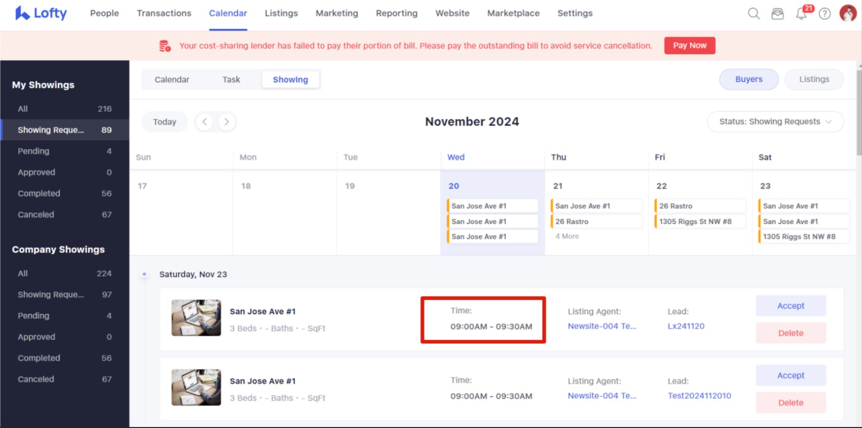Viewport: 862px width, 428px height.
Task: Expand 4 More events on Thursday
Action: tap(567, 236)
